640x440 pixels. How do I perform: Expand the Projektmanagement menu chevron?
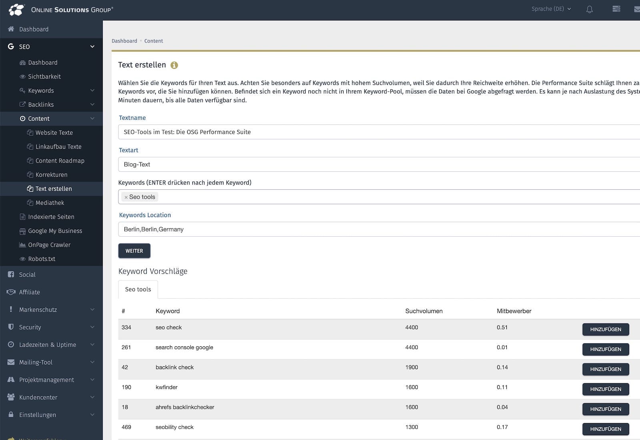click(x=92, y=380)
